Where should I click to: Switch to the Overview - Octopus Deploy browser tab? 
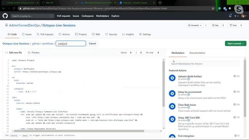point(137,3)
